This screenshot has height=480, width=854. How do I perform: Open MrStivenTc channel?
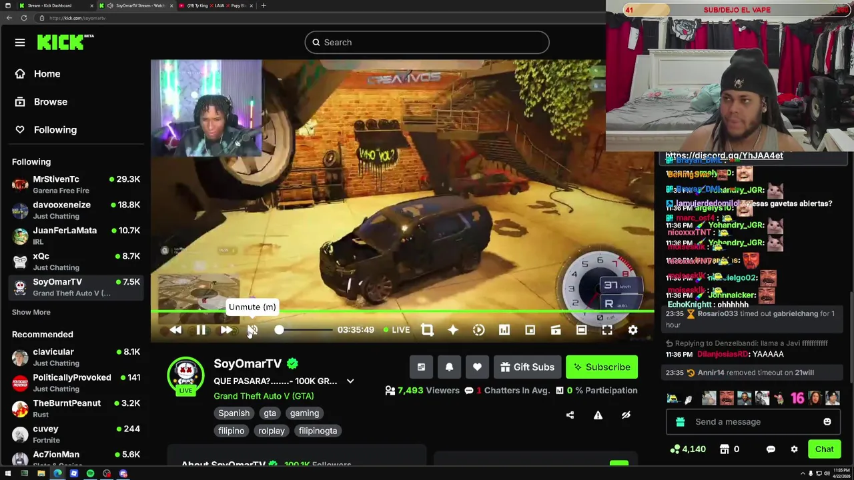point(76,185)
